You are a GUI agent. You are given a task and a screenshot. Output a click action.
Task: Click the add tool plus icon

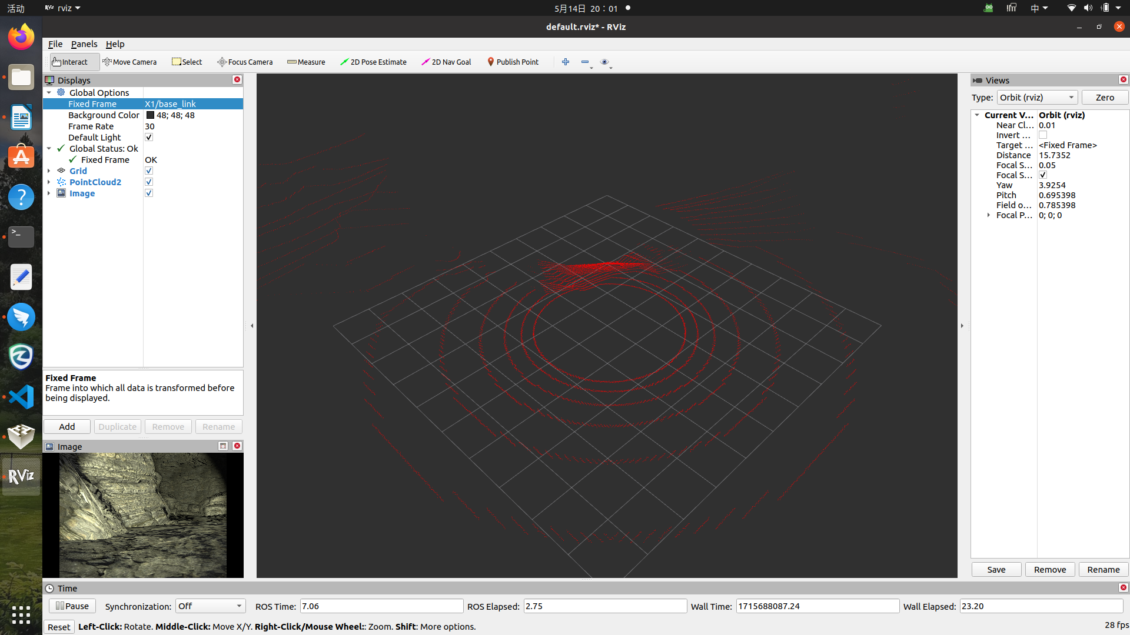point(566,62)
